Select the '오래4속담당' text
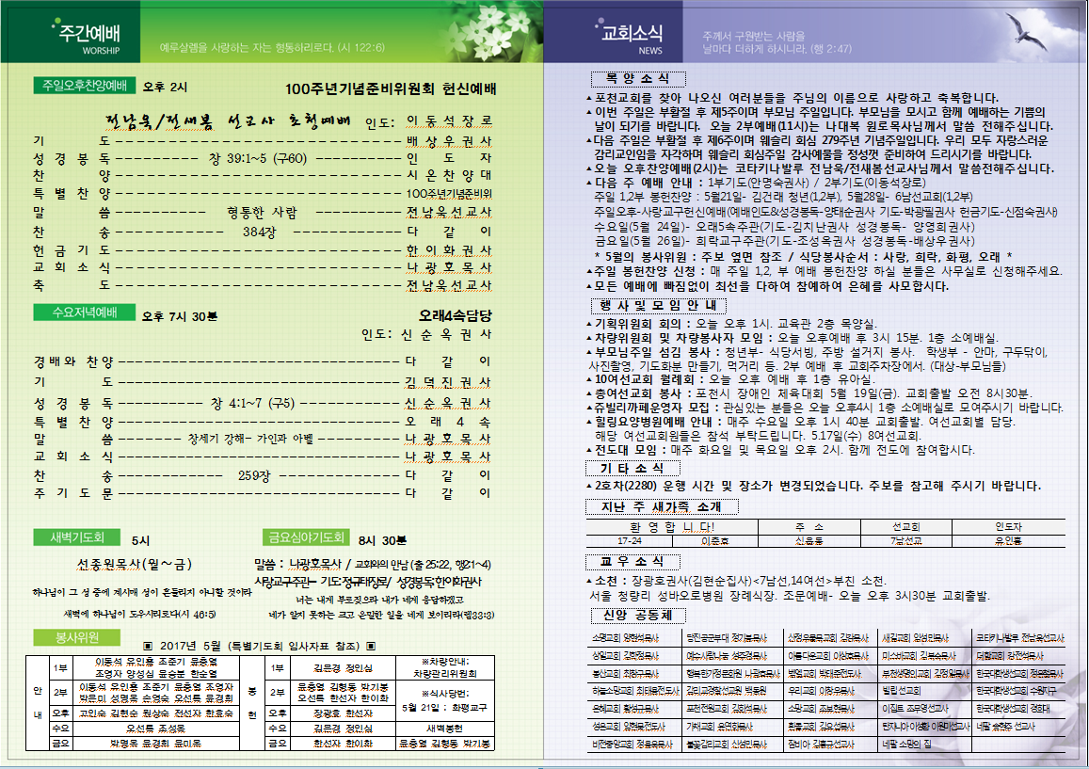 456,315
